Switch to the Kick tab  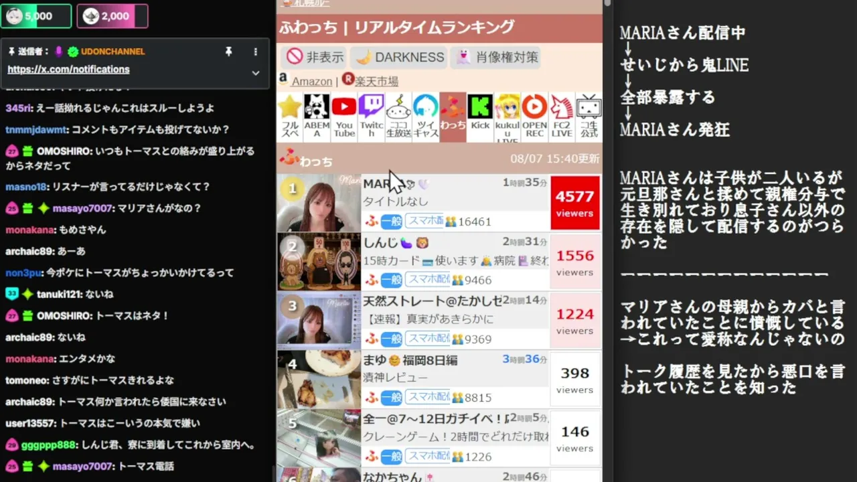(x=480, y=117)
